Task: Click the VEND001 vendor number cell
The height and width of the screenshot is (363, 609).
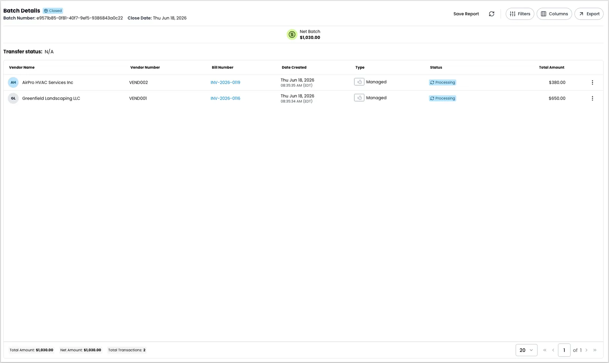Action: 138,98
